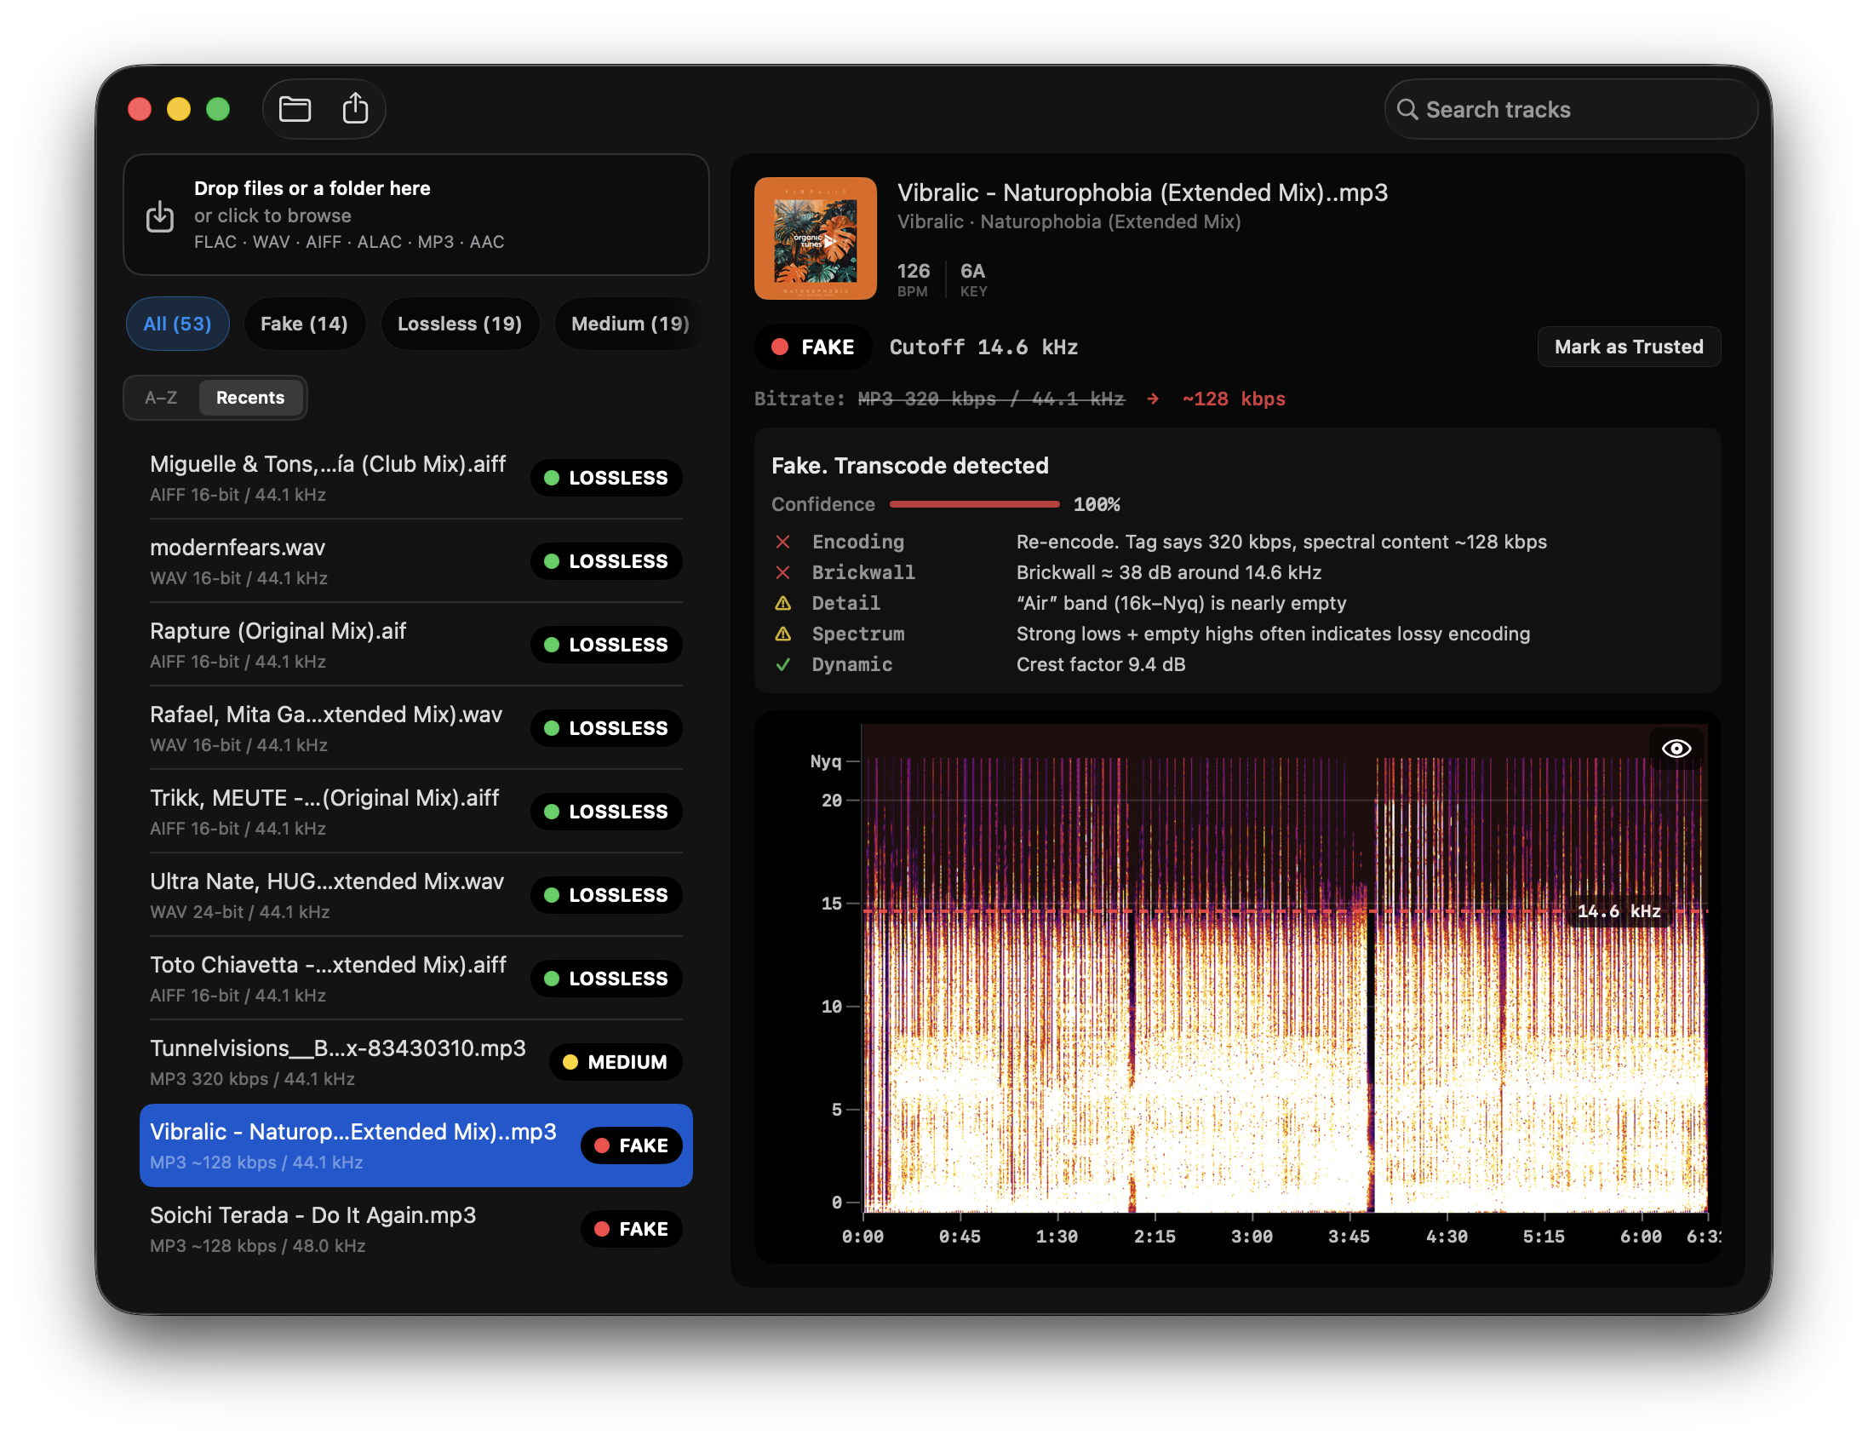Viewport: 1868px width, 1441px height.
Task: Select the Lossless (19) filter
Action: coord(459,324)
